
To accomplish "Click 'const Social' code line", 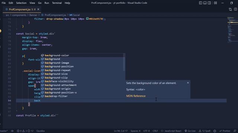I will click(x=36, y=34).
